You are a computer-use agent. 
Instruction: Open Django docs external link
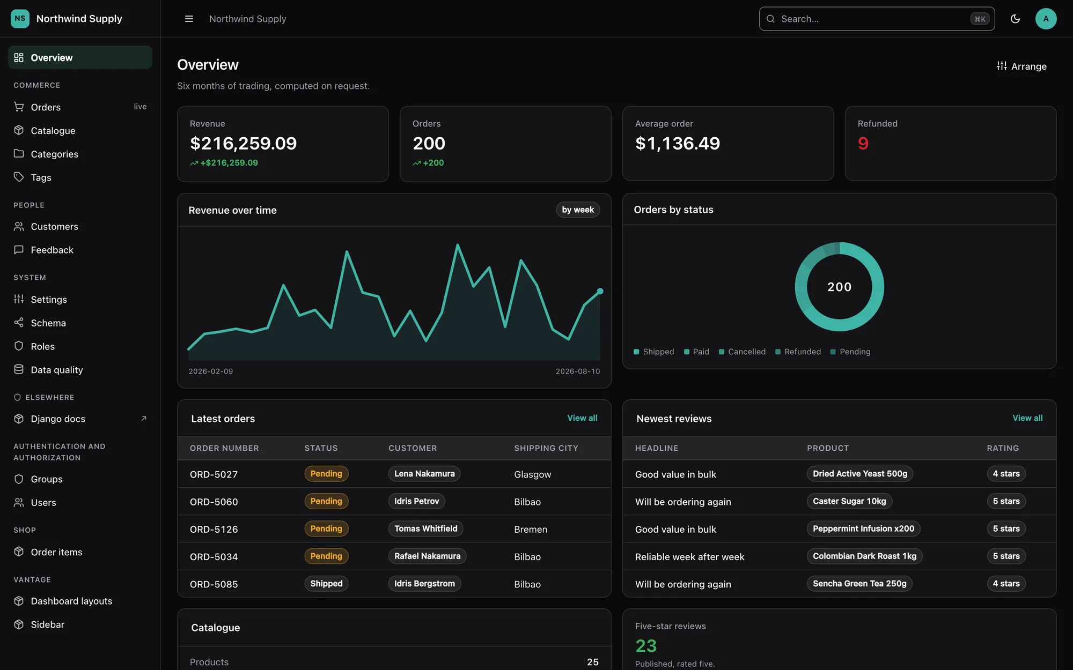80,419
